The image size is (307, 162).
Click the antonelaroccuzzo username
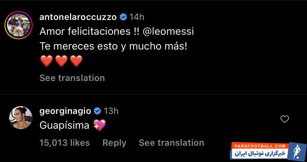point(78,17)
